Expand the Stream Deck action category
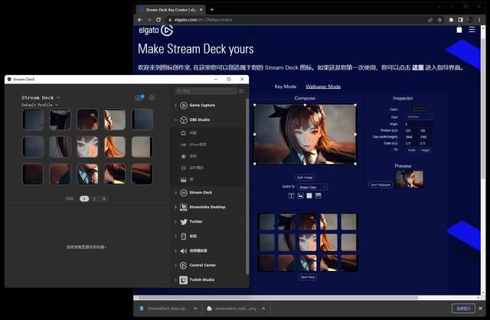Viewport: 490px width, 320px height. [175, 192]
